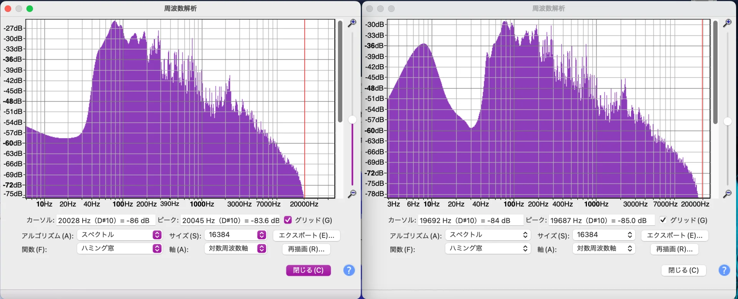Click vertical scrollbar beside left spectrum plot
Viewport: 738px width, 299px height.
340,71
